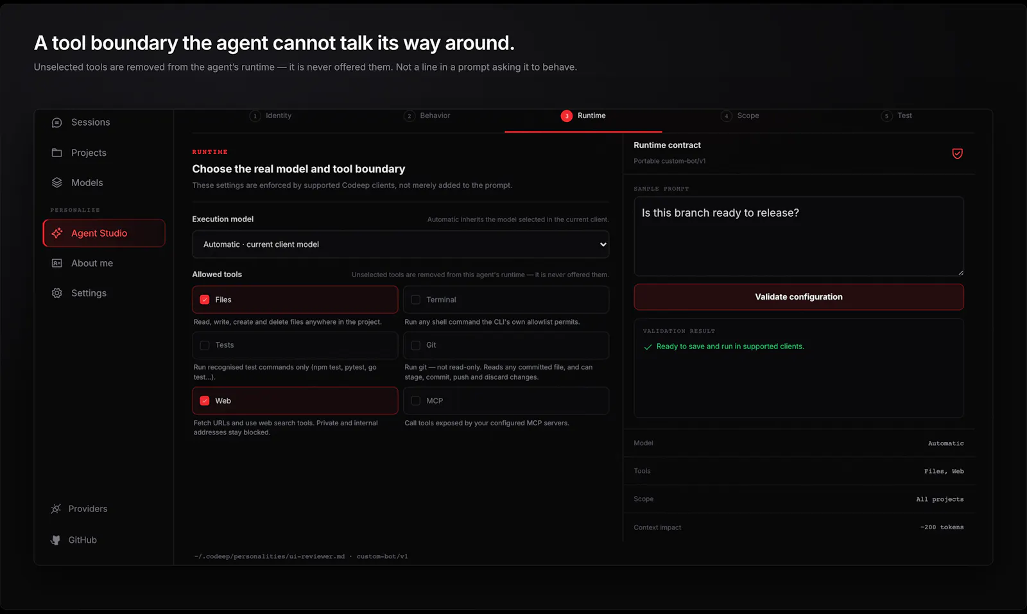
Task: Uncheck the Files tool checkbox
Action: [205, 300]
